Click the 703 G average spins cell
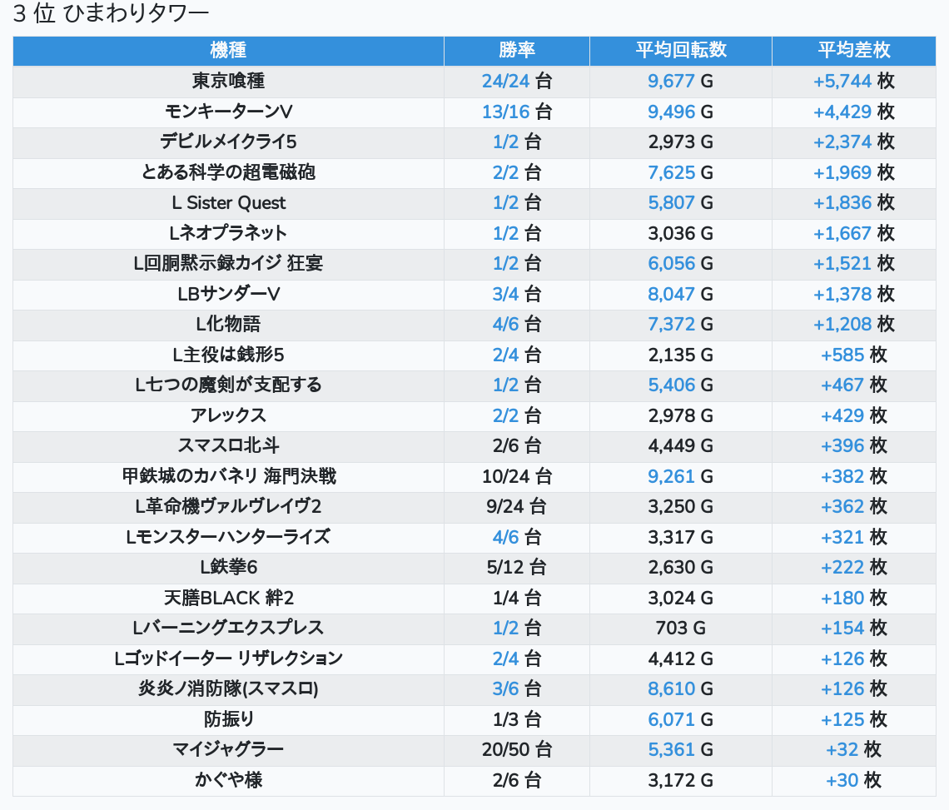The width and height of the screenshot is (949, 810). (x=680, y=628)
